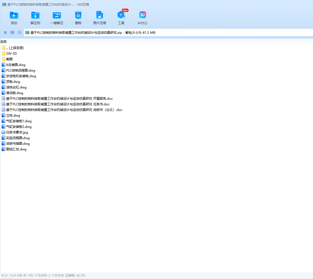This screenshot has height=279, width=313.
Task: Click the 说明书（论文）.doc Word icon
Action: point(3,110)
